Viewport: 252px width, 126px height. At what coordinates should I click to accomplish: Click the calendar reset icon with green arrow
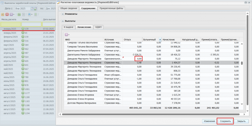point(35,8)
